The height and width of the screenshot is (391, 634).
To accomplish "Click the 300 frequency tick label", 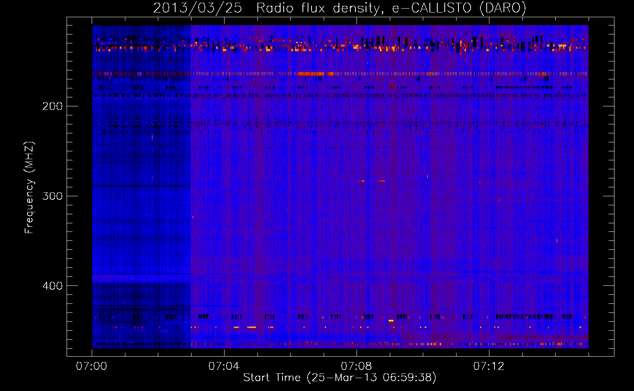I will tap(53, 196).
